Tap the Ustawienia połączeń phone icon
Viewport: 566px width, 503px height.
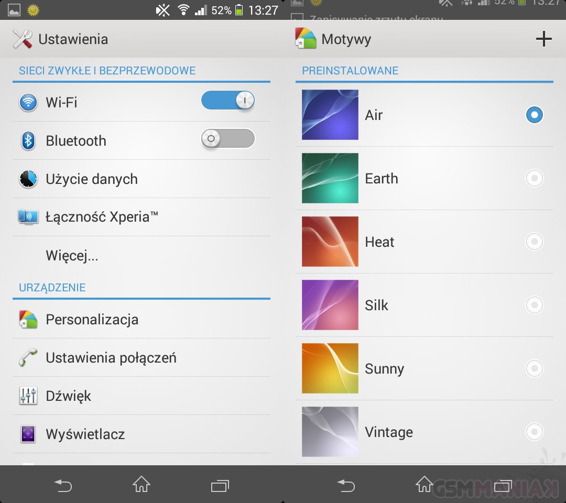(x=28, y=358)
